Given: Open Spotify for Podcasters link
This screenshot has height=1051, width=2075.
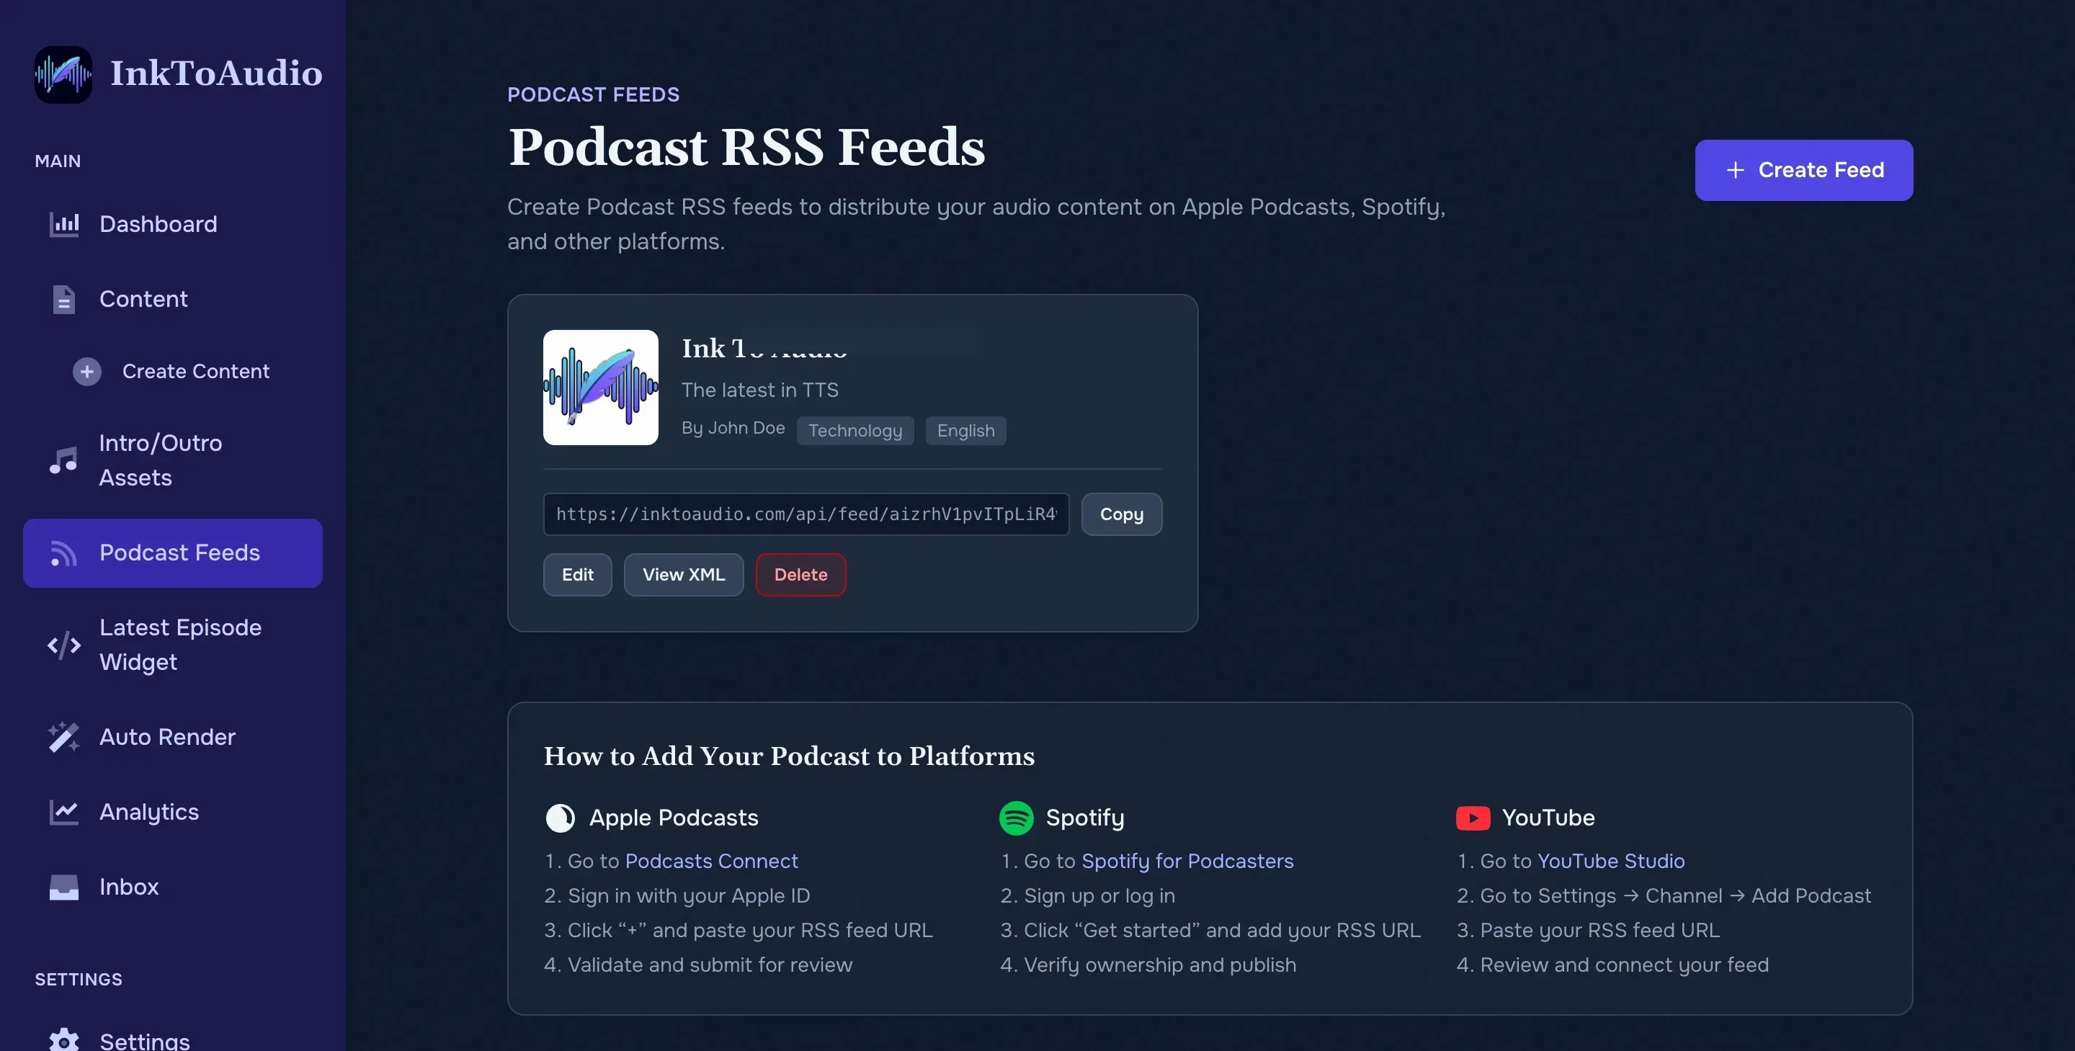Looking at the screenshot, I should pyautogui.click(x=1187, y=861).
